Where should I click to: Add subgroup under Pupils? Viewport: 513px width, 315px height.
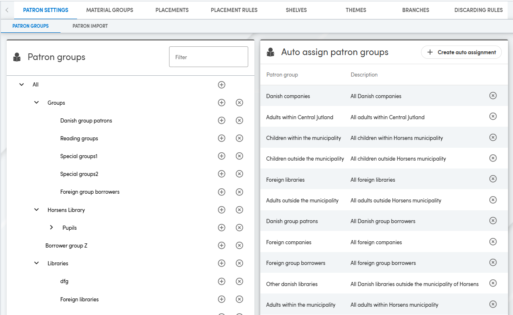pos(222,228)
